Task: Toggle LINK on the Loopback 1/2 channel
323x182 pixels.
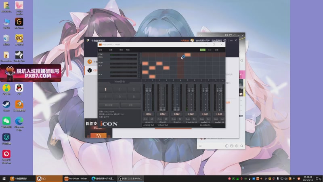Action: pyautogui.click(x=205, y=114)
